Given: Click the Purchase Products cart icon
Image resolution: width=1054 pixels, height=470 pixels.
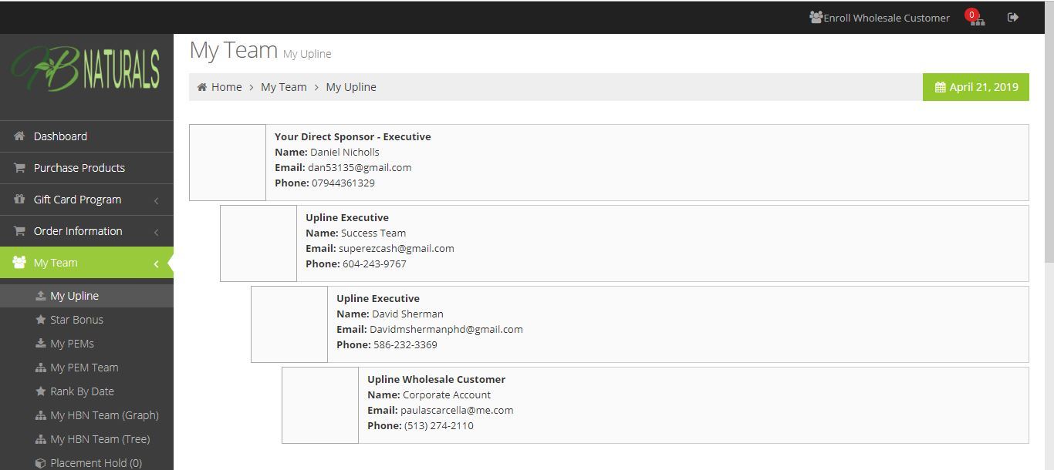Looking at the screenshot, I should [19, 168].
